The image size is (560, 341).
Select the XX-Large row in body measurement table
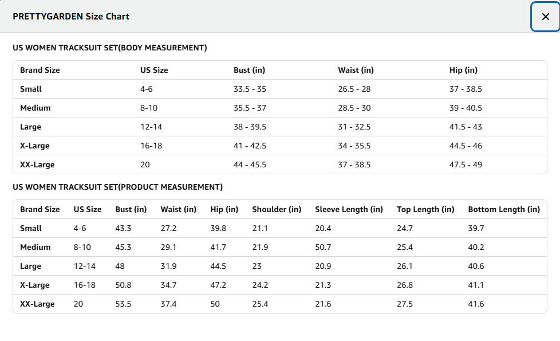pyautogui.click(x=280, y=165)
